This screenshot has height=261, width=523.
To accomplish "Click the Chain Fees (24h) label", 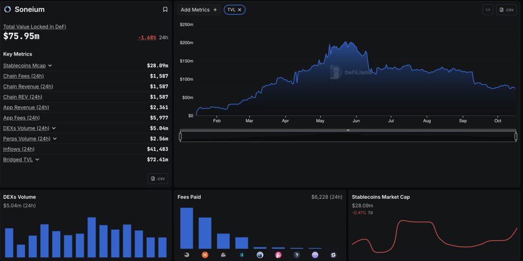I will 23,76.
